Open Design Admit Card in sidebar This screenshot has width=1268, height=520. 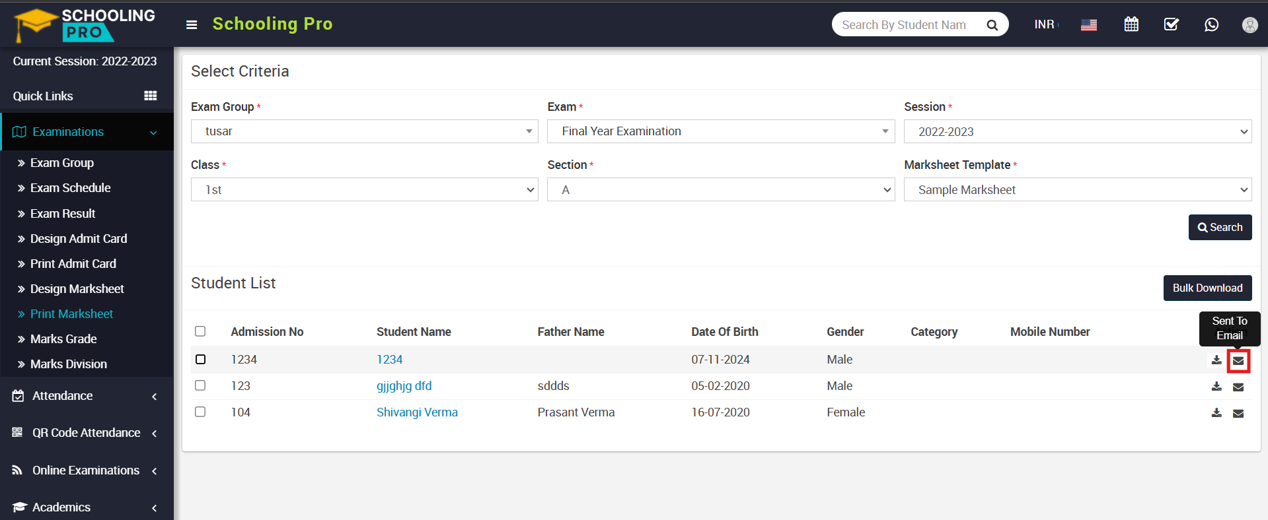pyautogui.click(x=79, y=239)
